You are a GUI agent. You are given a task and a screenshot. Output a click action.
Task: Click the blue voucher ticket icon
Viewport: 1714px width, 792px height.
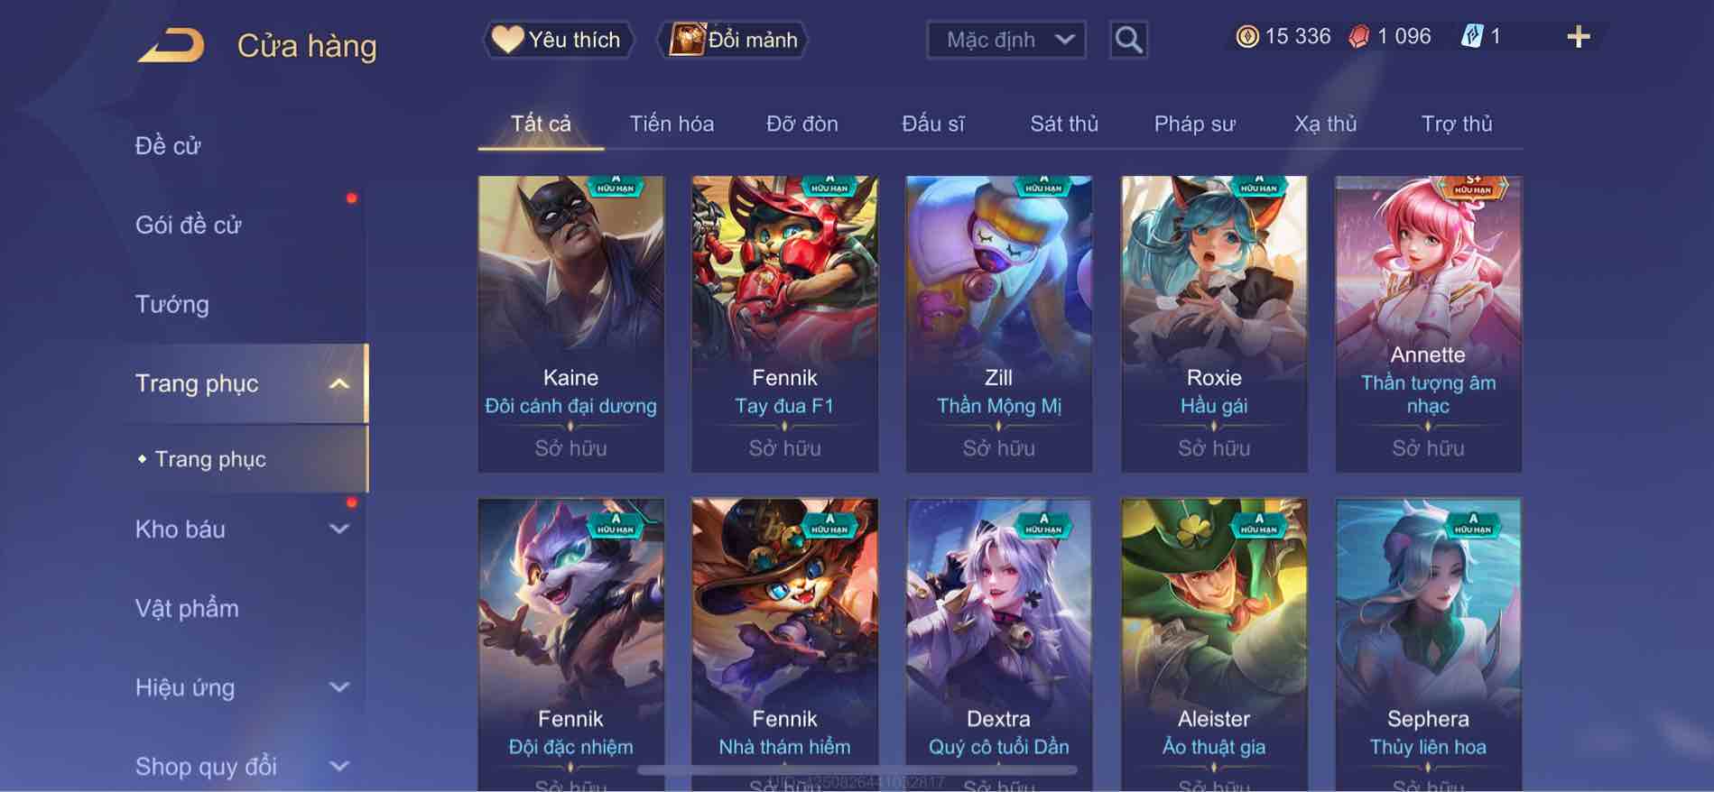[1471, 37]
